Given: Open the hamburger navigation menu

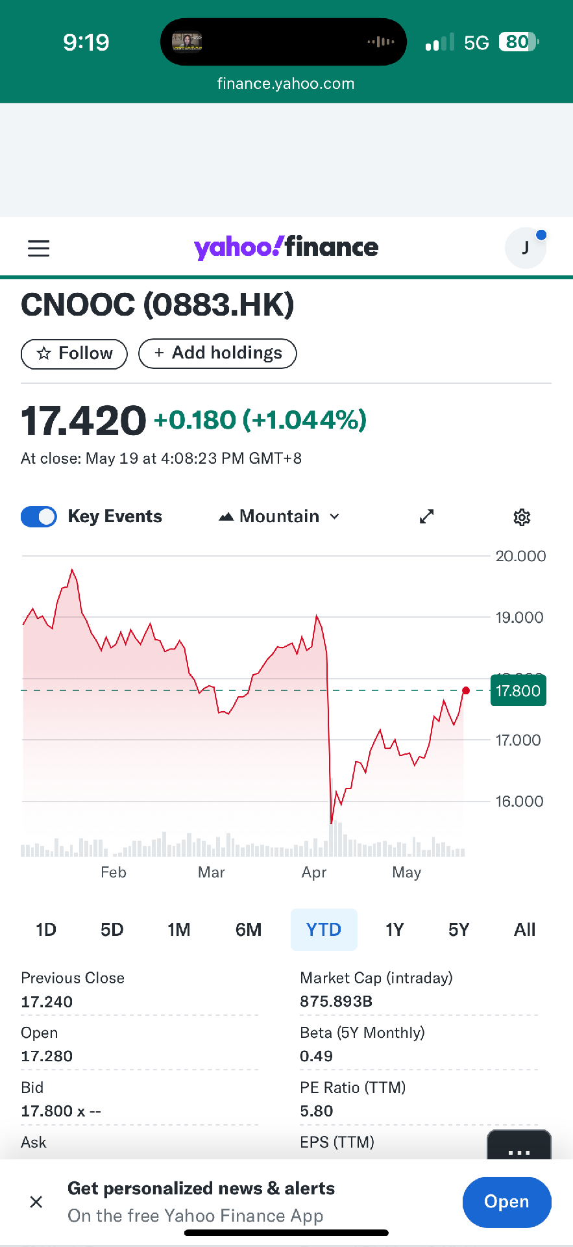Looking at the screenshot, I should (x=39, y=248).
